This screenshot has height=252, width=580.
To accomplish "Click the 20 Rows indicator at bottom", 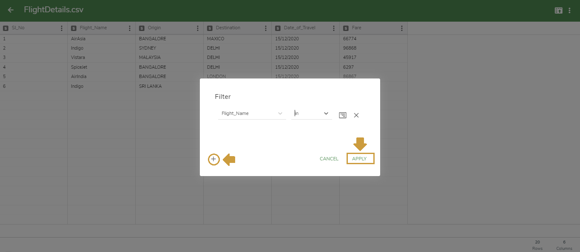I will tap(537, 245).
